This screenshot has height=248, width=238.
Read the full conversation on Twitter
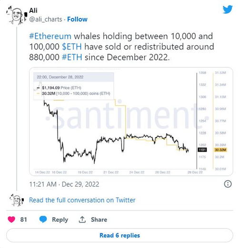(x=82, y=200)
